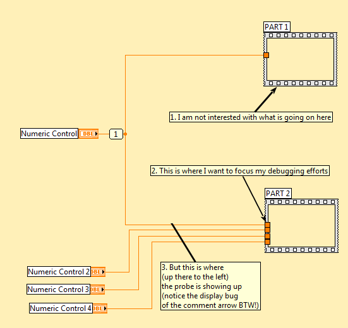The width and height of the screenshot is (348, 328).
Task: Select the Numeric Control DBL terminal
Action: click(x=88, y=134)
